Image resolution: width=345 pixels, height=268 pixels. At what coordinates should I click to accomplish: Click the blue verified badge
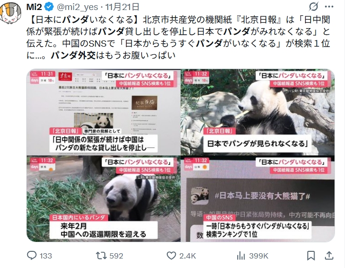tap(49, 7)
